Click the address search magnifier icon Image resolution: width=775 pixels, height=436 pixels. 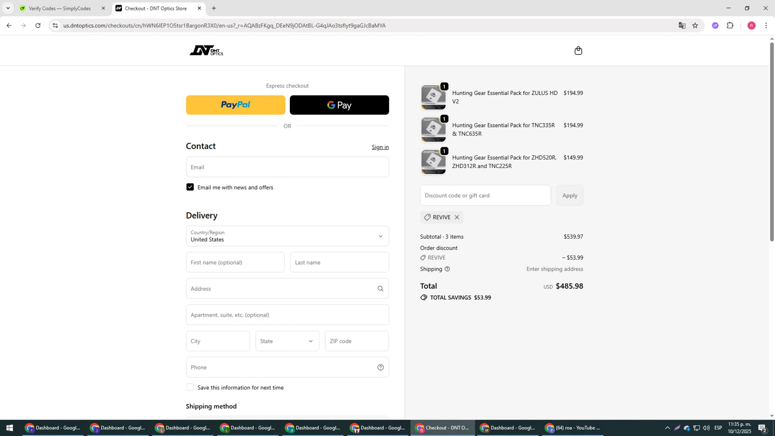[x=380, y=289]
